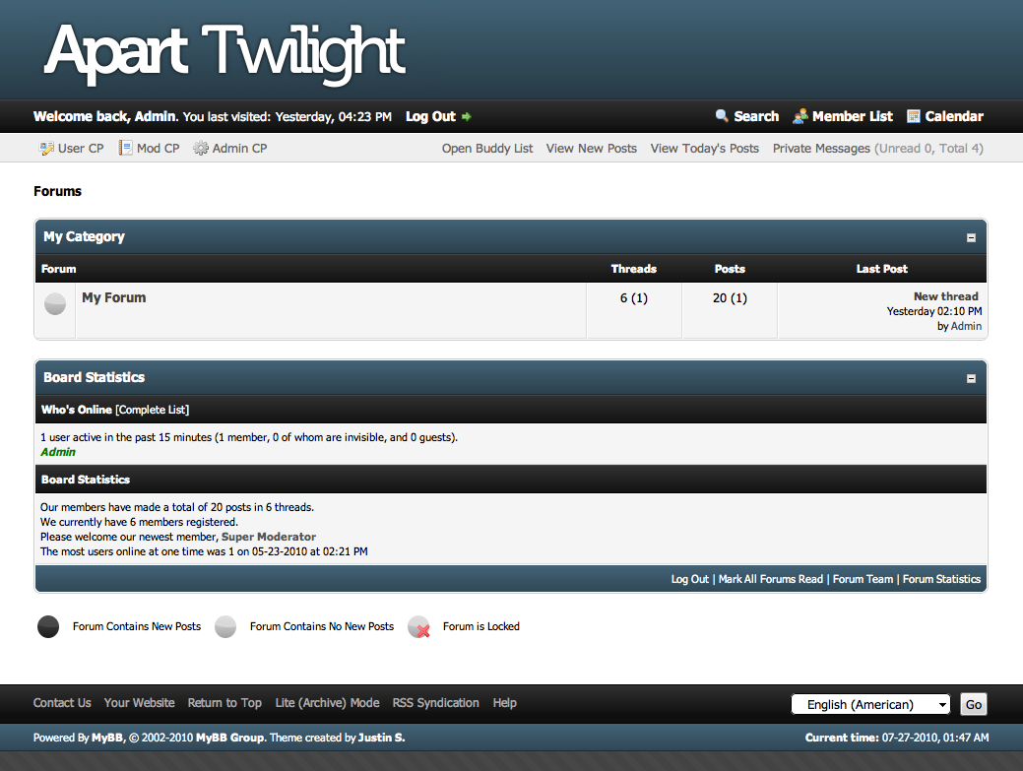This screenshot has width=1023, height=771.
Task: Click the My Forum status icon
Action: pos(55,303)
